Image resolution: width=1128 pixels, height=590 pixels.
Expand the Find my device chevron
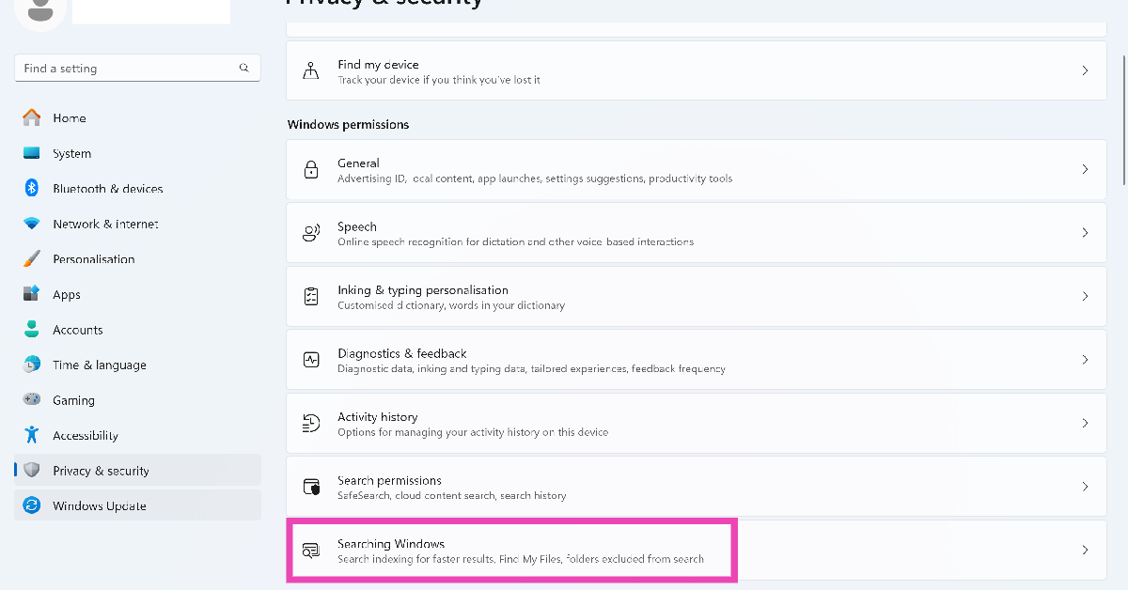1085,70
